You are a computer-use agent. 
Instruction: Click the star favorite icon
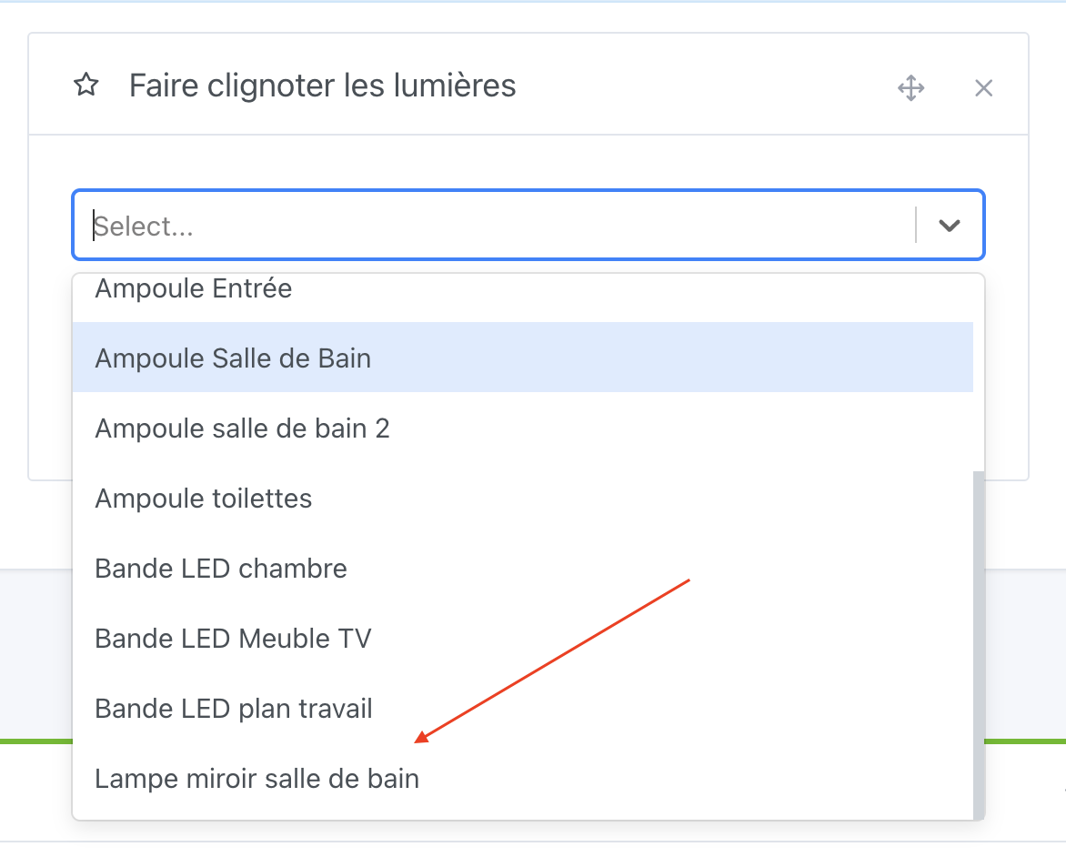85,85
